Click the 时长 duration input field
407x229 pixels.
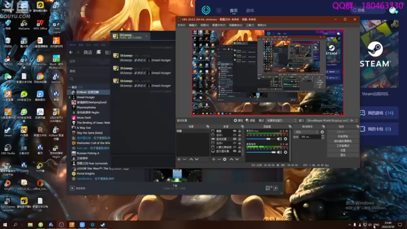[x=310, y=137]
